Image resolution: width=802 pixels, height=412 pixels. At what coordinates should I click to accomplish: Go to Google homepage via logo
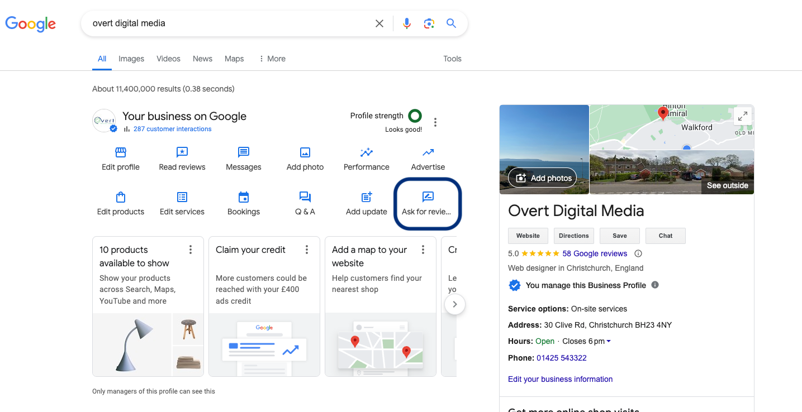[x=31, y=23]
